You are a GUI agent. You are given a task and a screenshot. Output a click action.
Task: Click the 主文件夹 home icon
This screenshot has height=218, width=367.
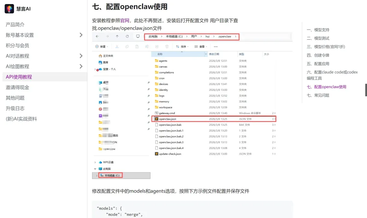point(100,56)
